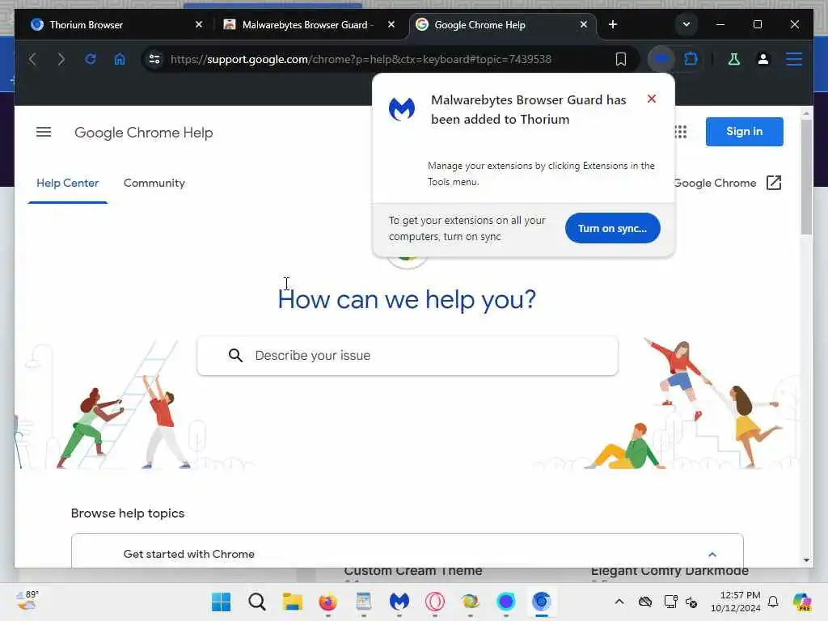
Task: Go back using the browser back arrow
Action: coord(32,59)
